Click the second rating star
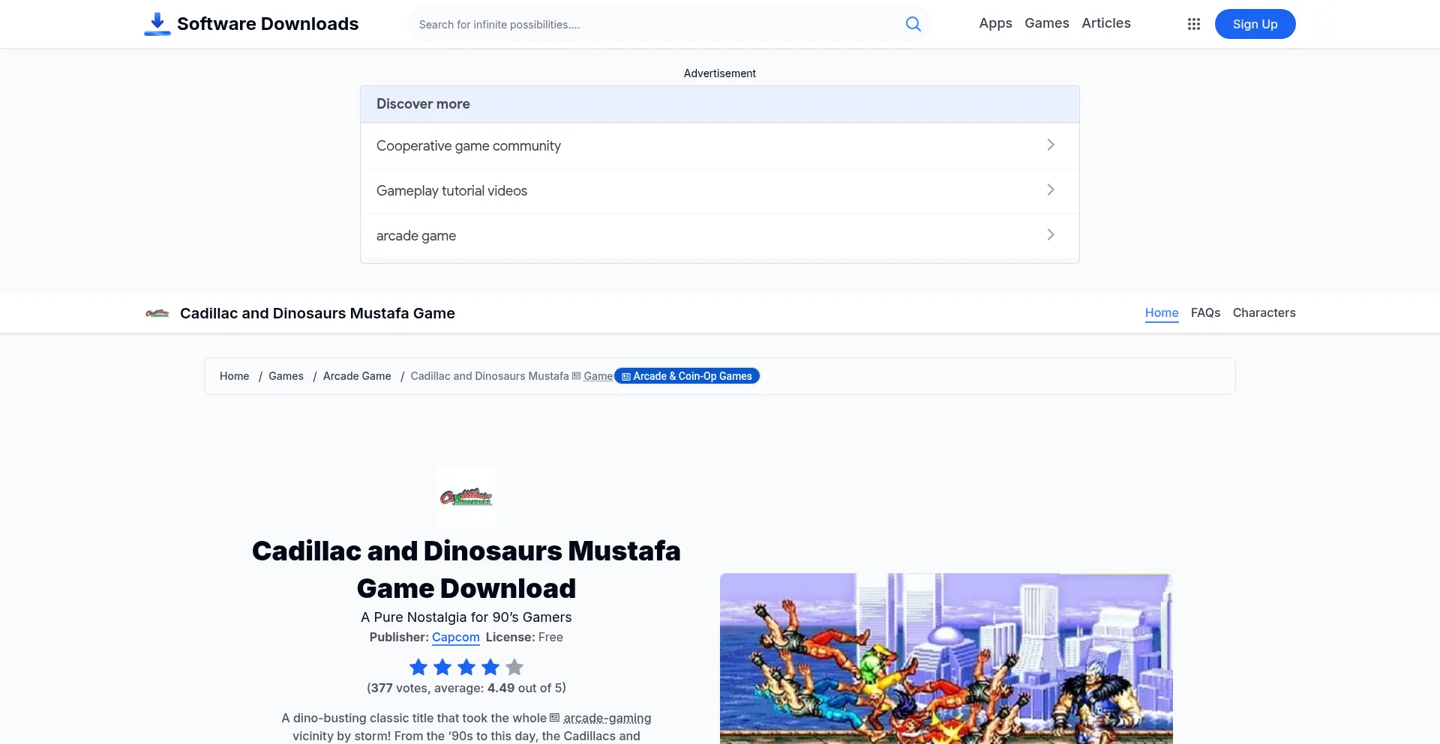The image size is (1440, 744). pos(442,667)
